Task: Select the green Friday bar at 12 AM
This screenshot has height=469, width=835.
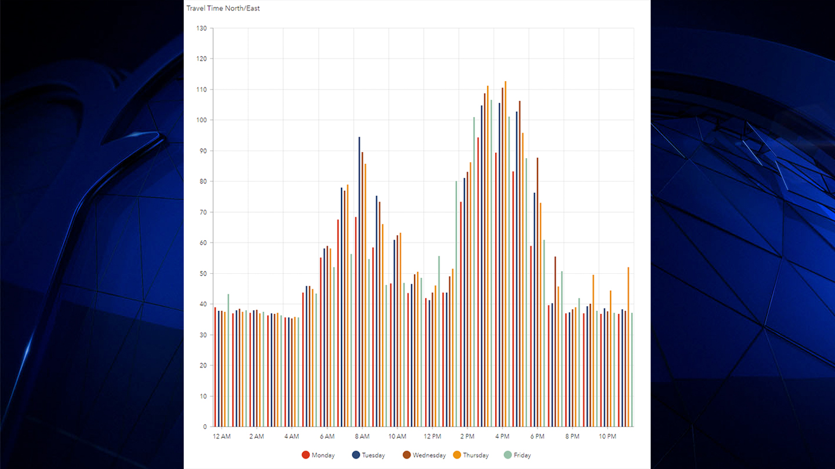Action: [228, 359]
